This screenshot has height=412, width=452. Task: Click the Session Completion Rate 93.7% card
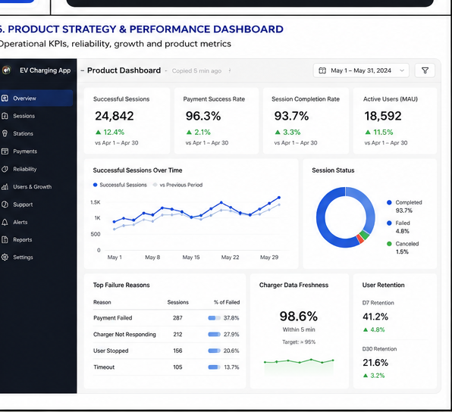coord(306,121)
